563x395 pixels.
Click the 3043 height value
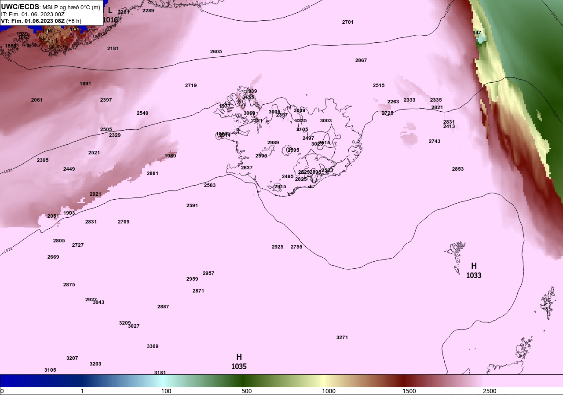pos(99,302)
